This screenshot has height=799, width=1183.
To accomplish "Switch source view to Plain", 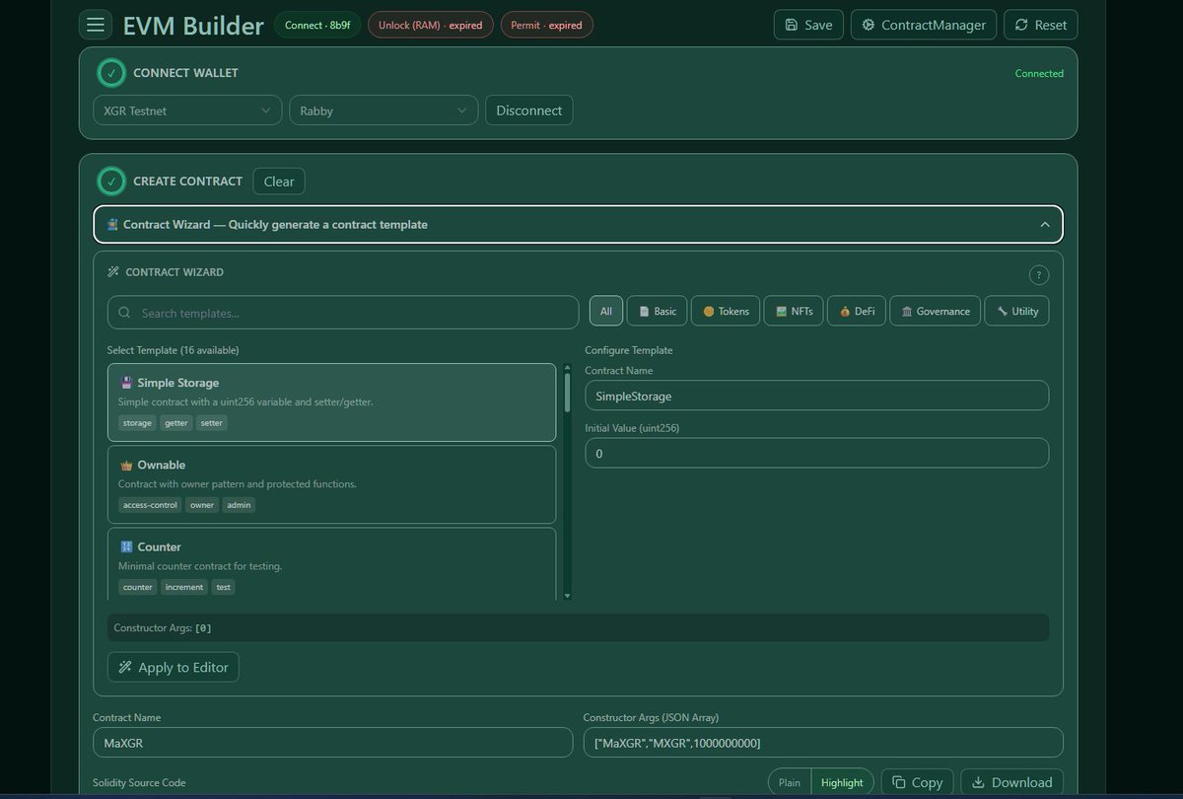I will [x=790, y=782].
